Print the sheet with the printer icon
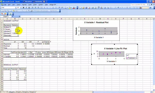The width and height of the screenshot is (155, 93). (92, 7)
